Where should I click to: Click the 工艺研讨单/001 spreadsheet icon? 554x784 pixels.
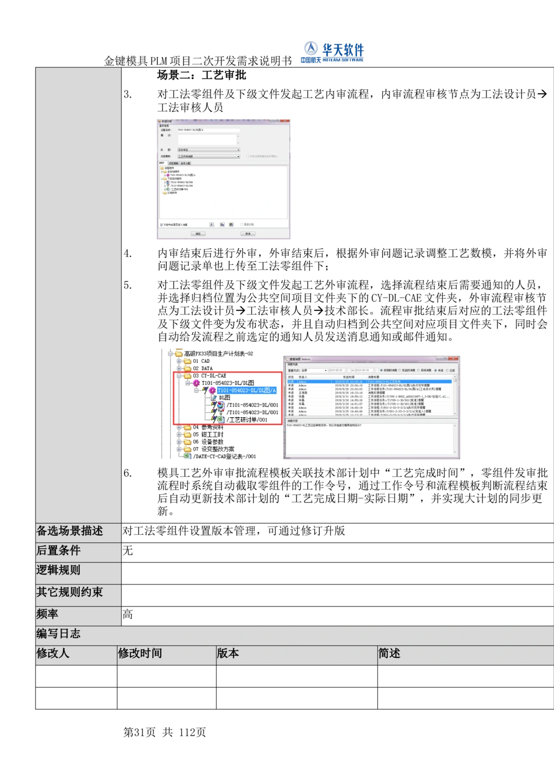pos(220,420)
